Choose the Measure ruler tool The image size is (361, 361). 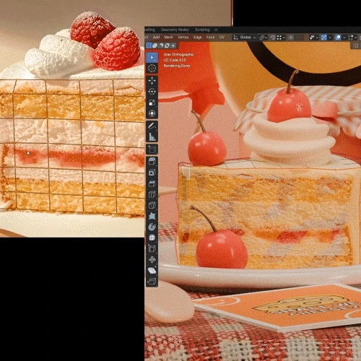tap(152, 136)
